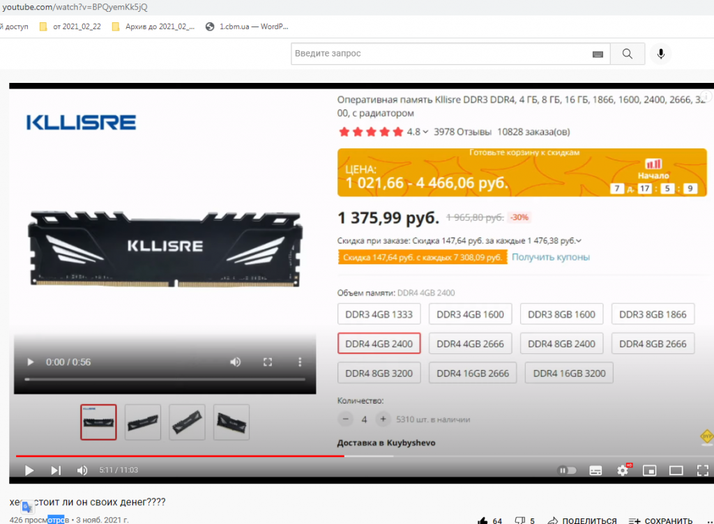Choose the DDR4 16GB 2666 option
The height and width of the screenshot is (524, 714).
473,373
